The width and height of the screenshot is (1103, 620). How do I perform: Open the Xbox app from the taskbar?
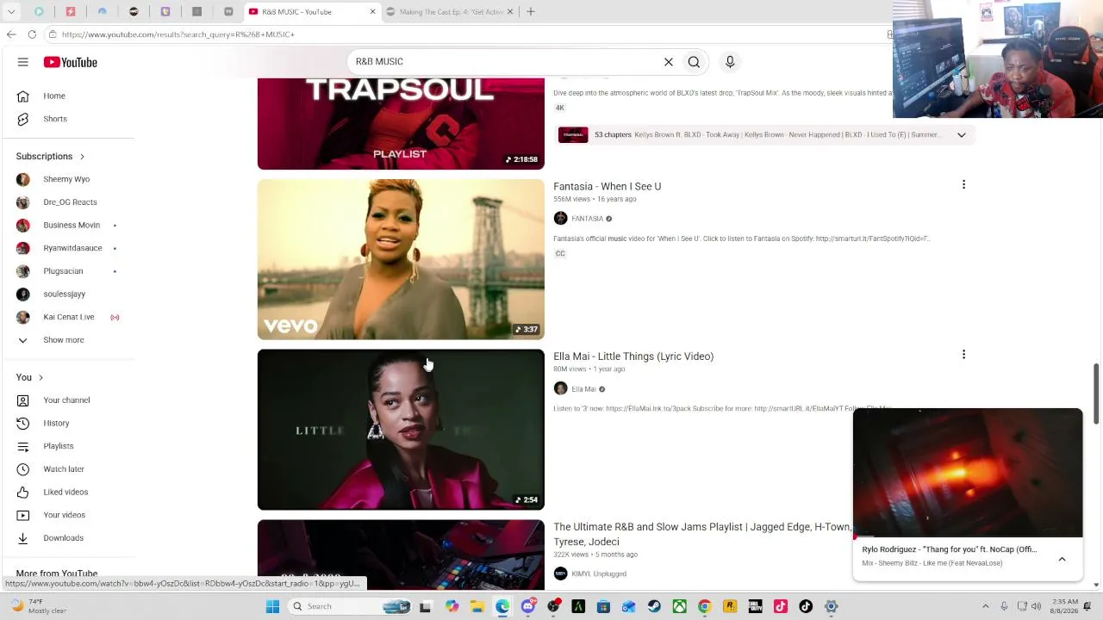coord(679,606)
